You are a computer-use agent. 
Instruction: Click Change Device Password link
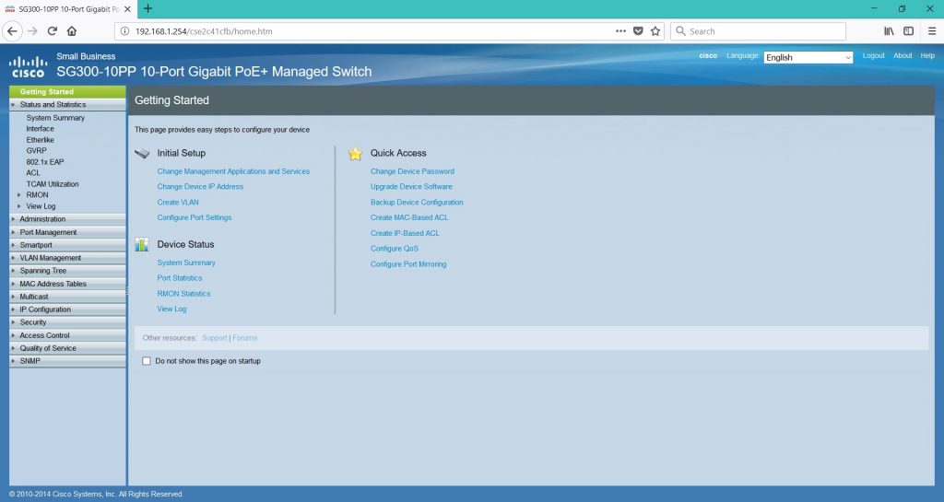[x=412, y=171]
